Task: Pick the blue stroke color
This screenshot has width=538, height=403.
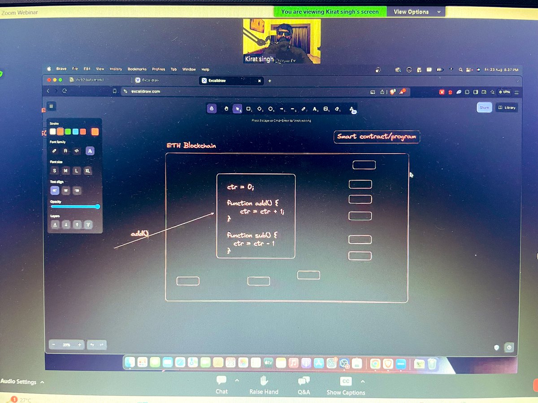Action: pyautogui.click(x=75, y=132)
